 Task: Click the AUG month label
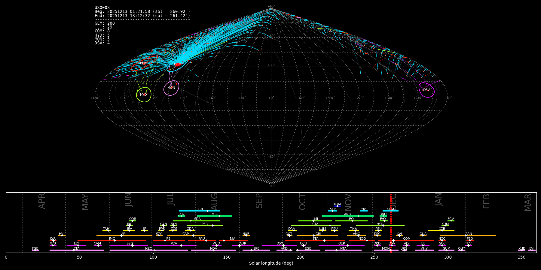214,201
